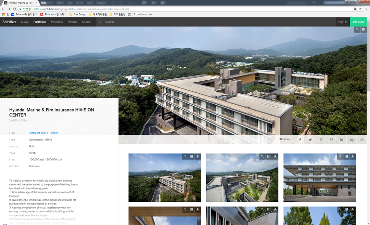The height and width of the screenshot is (225, 370).
Task: Share project by email icon
Action: point(352,140)
